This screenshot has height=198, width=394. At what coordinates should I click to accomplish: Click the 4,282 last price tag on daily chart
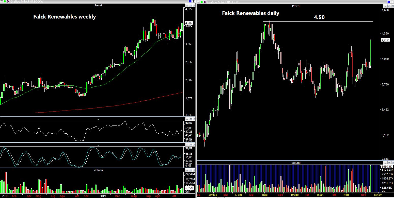coord(385,40)
